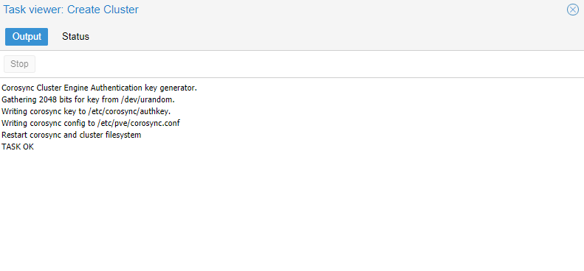
Task: Click the 'Writing corosync key' log line
Action: pos(86,111)
